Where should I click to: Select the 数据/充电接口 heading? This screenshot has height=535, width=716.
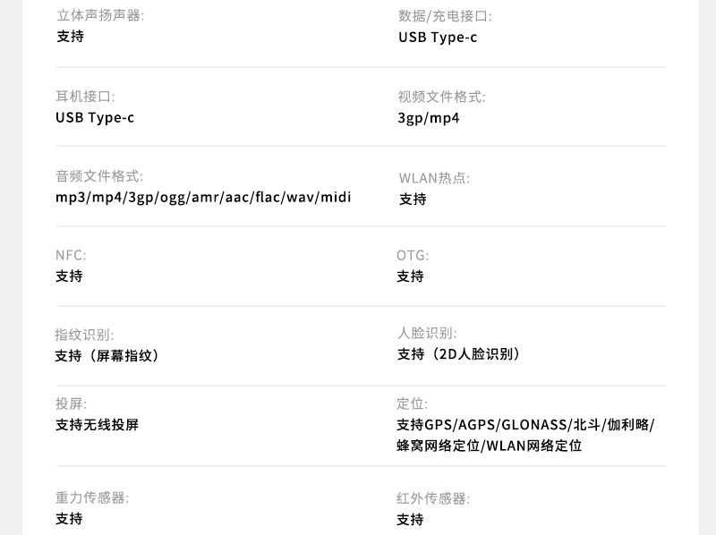click(445, 15)
